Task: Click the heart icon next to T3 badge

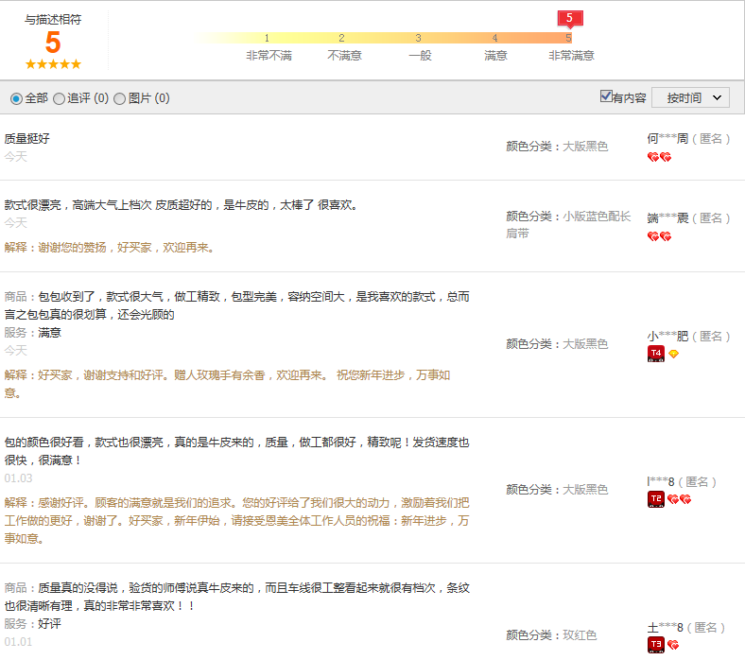Action: click(x=673, y=645)
